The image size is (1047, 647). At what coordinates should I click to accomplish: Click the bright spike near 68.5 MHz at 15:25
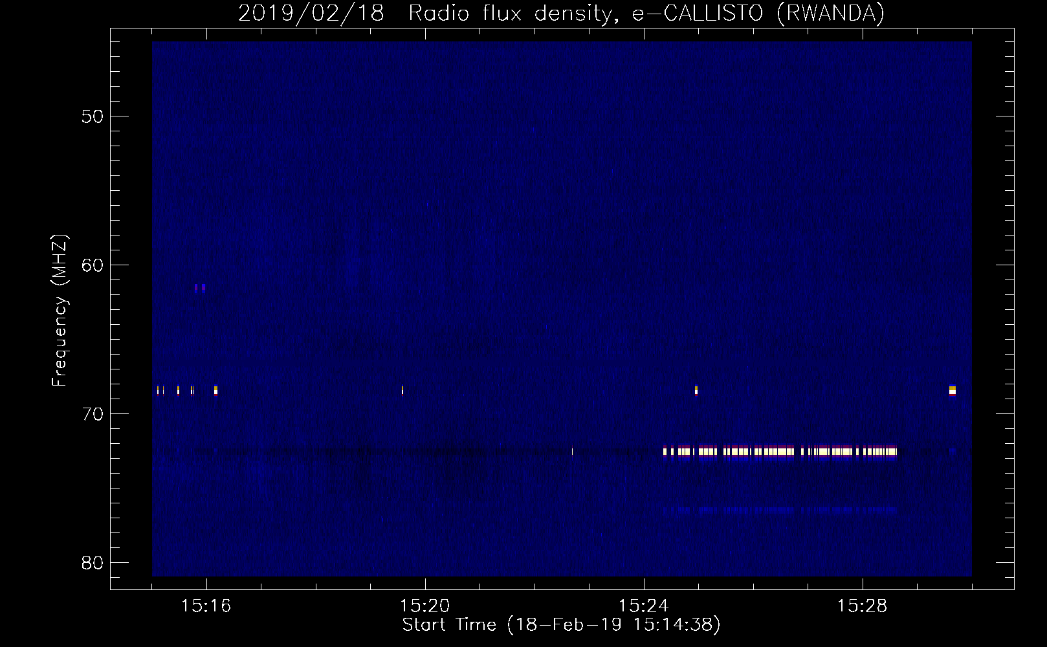[696, 390]
